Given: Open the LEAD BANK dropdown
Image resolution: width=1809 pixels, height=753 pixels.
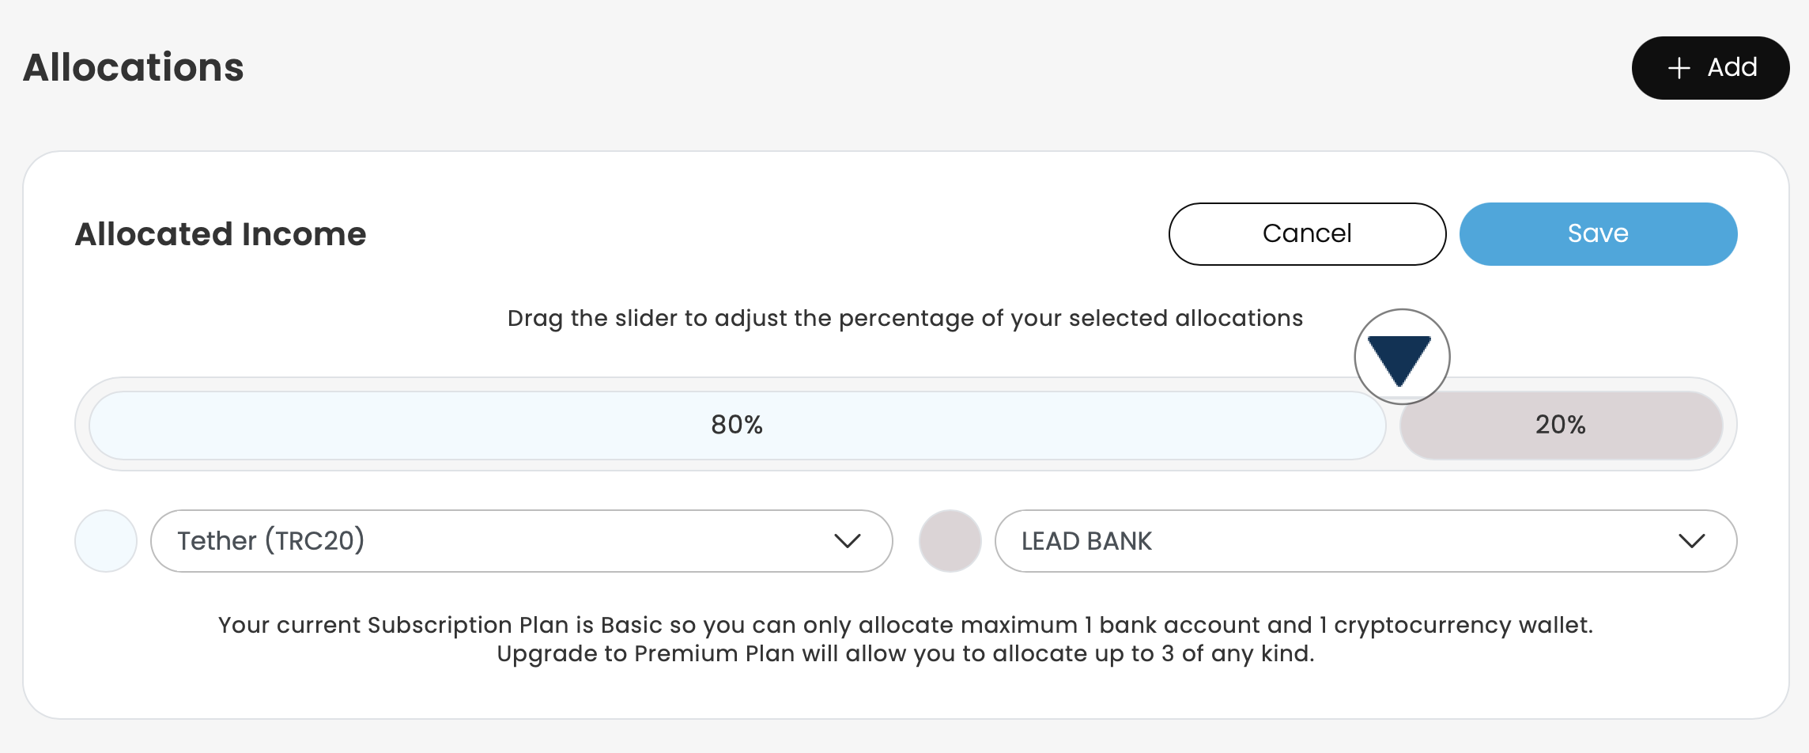Looking at the screenshot, I should pyautogui.click(x=1344, y=541).
